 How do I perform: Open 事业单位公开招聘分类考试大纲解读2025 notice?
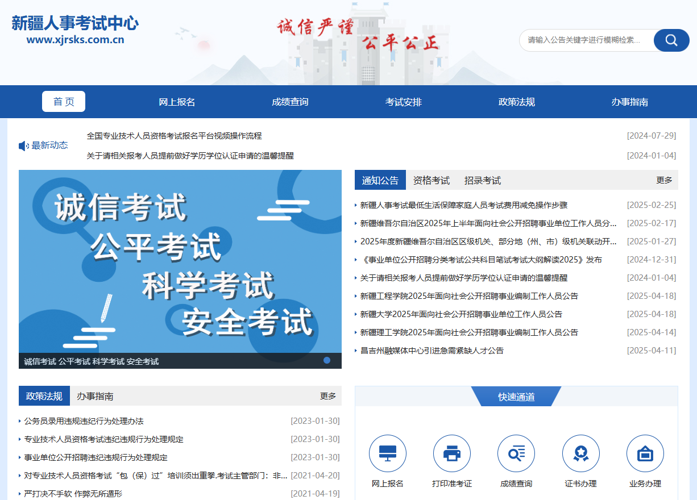(482, 260)
